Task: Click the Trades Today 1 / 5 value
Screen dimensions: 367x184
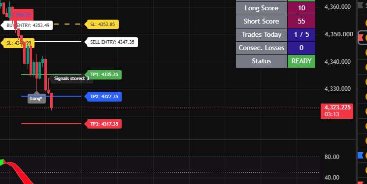Action: pos(301,35)
